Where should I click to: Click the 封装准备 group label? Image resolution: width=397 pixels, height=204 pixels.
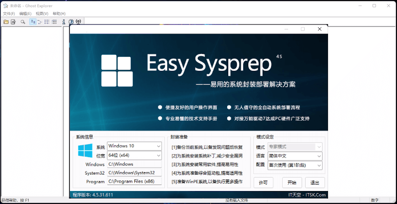[x=179, y=137]
